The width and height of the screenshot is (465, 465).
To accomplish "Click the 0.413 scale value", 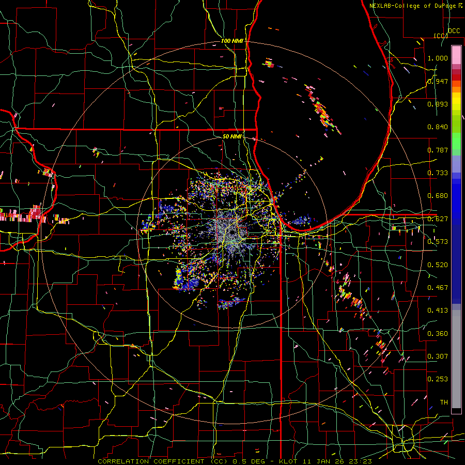I will [438, 310].
